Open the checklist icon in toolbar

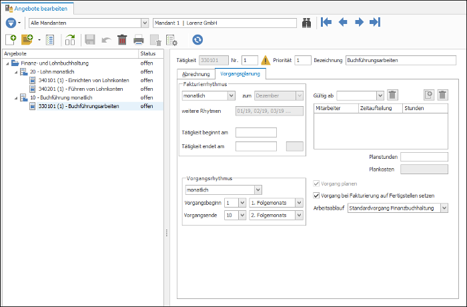point(50,40)
